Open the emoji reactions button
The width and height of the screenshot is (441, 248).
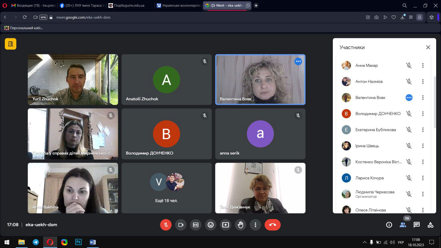point(211,225)
